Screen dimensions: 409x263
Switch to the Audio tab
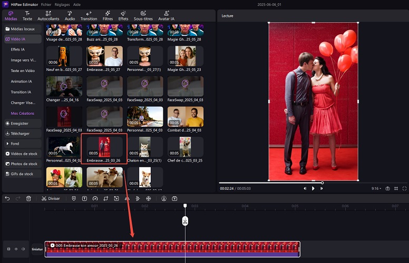click(70, 16)
